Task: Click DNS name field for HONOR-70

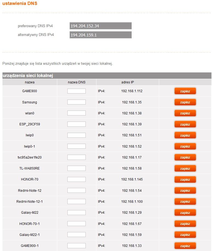Action: (x=76, y=179)
